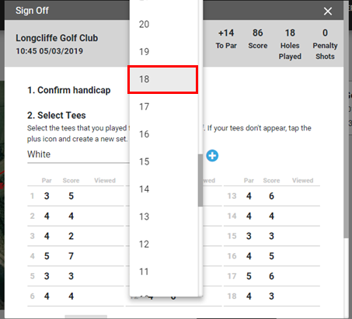
Task: Click the handicap list scrollbar thumb
Action: click(x=200, y=180)
